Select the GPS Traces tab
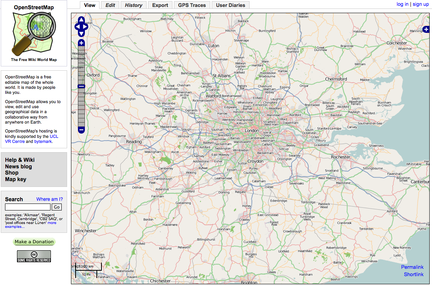 pos(192,5)
